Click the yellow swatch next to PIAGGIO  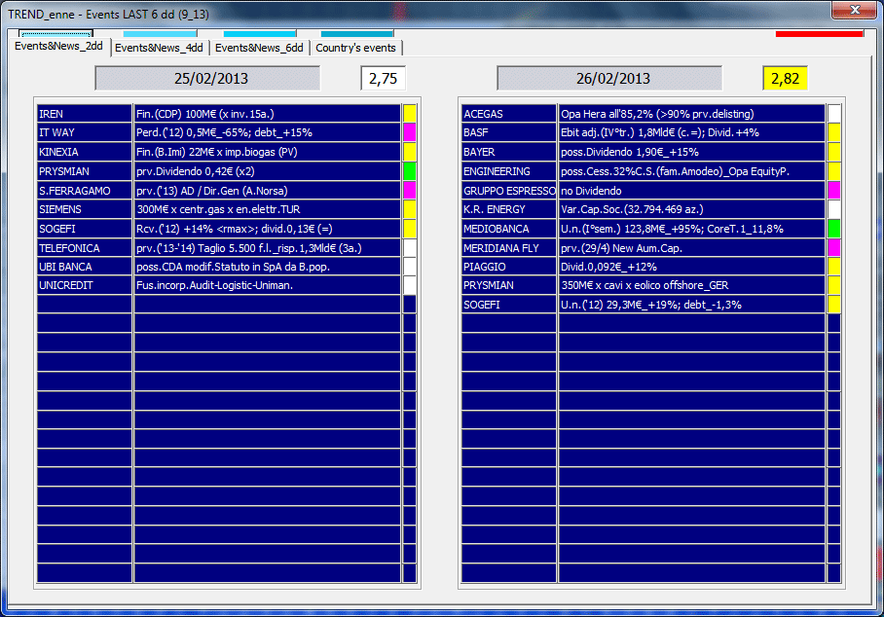834,266
